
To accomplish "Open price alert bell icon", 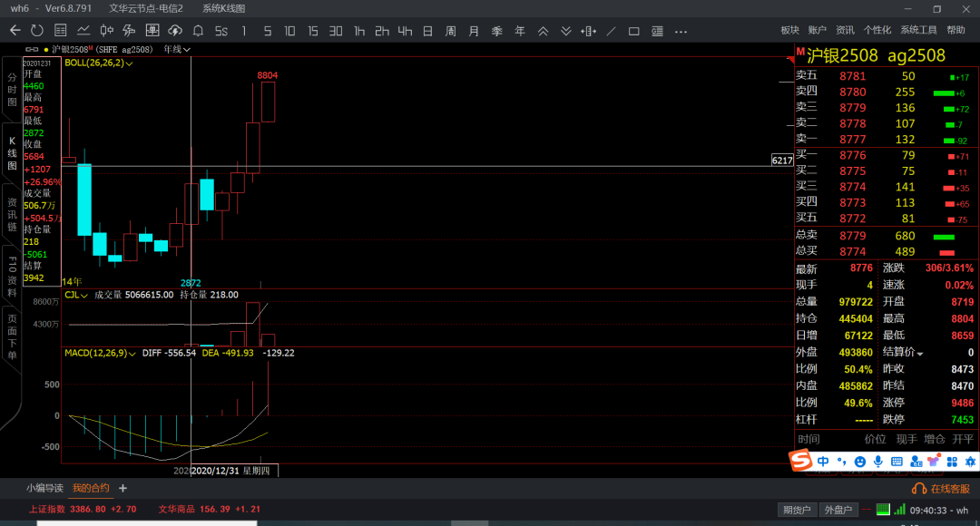I will pos(198,31).
